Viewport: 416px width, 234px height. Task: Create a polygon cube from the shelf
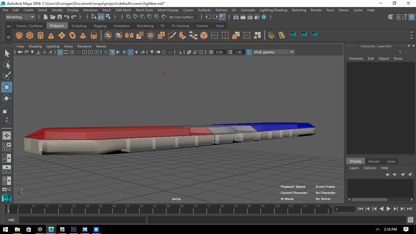pos(30,36)
